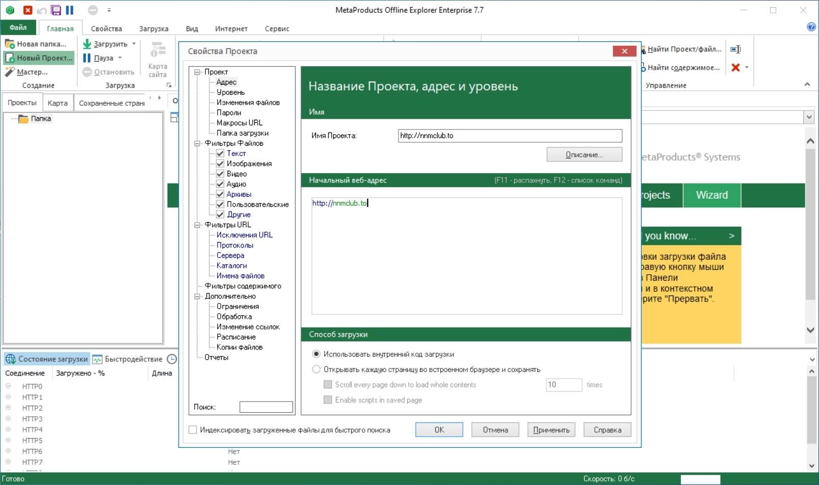Screen dimensions: 819x485
Task: Click the Пауза icon in ribbon
Action: (87, 58)
